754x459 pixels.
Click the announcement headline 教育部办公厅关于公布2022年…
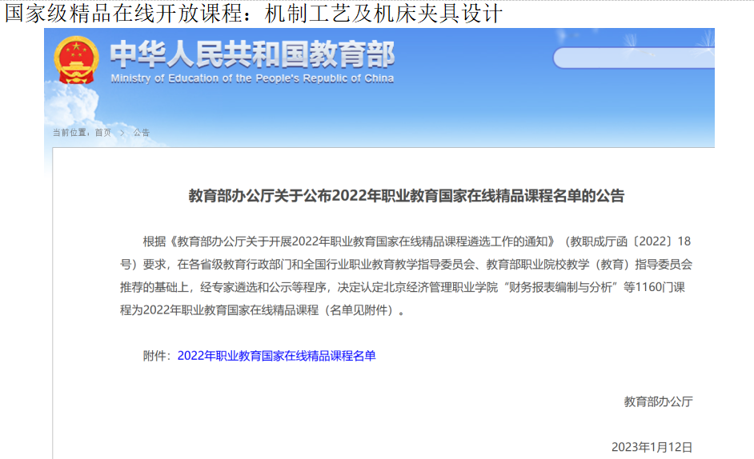tap(406, 196)
